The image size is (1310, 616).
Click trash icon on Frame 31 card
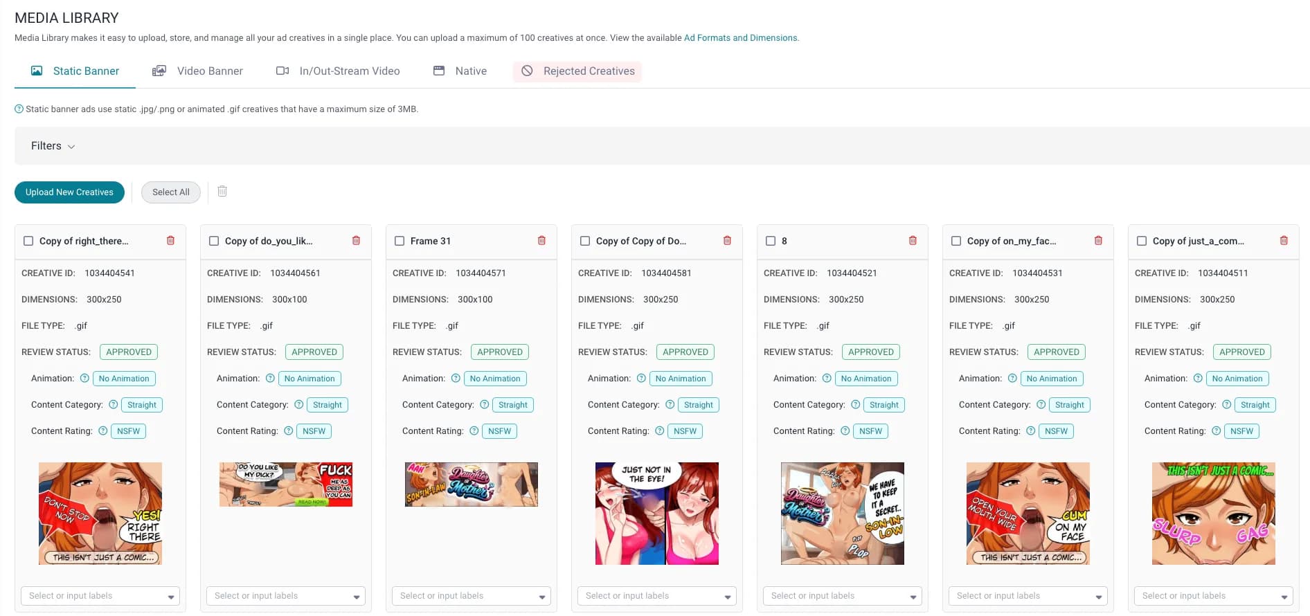[x=541, y=241]
